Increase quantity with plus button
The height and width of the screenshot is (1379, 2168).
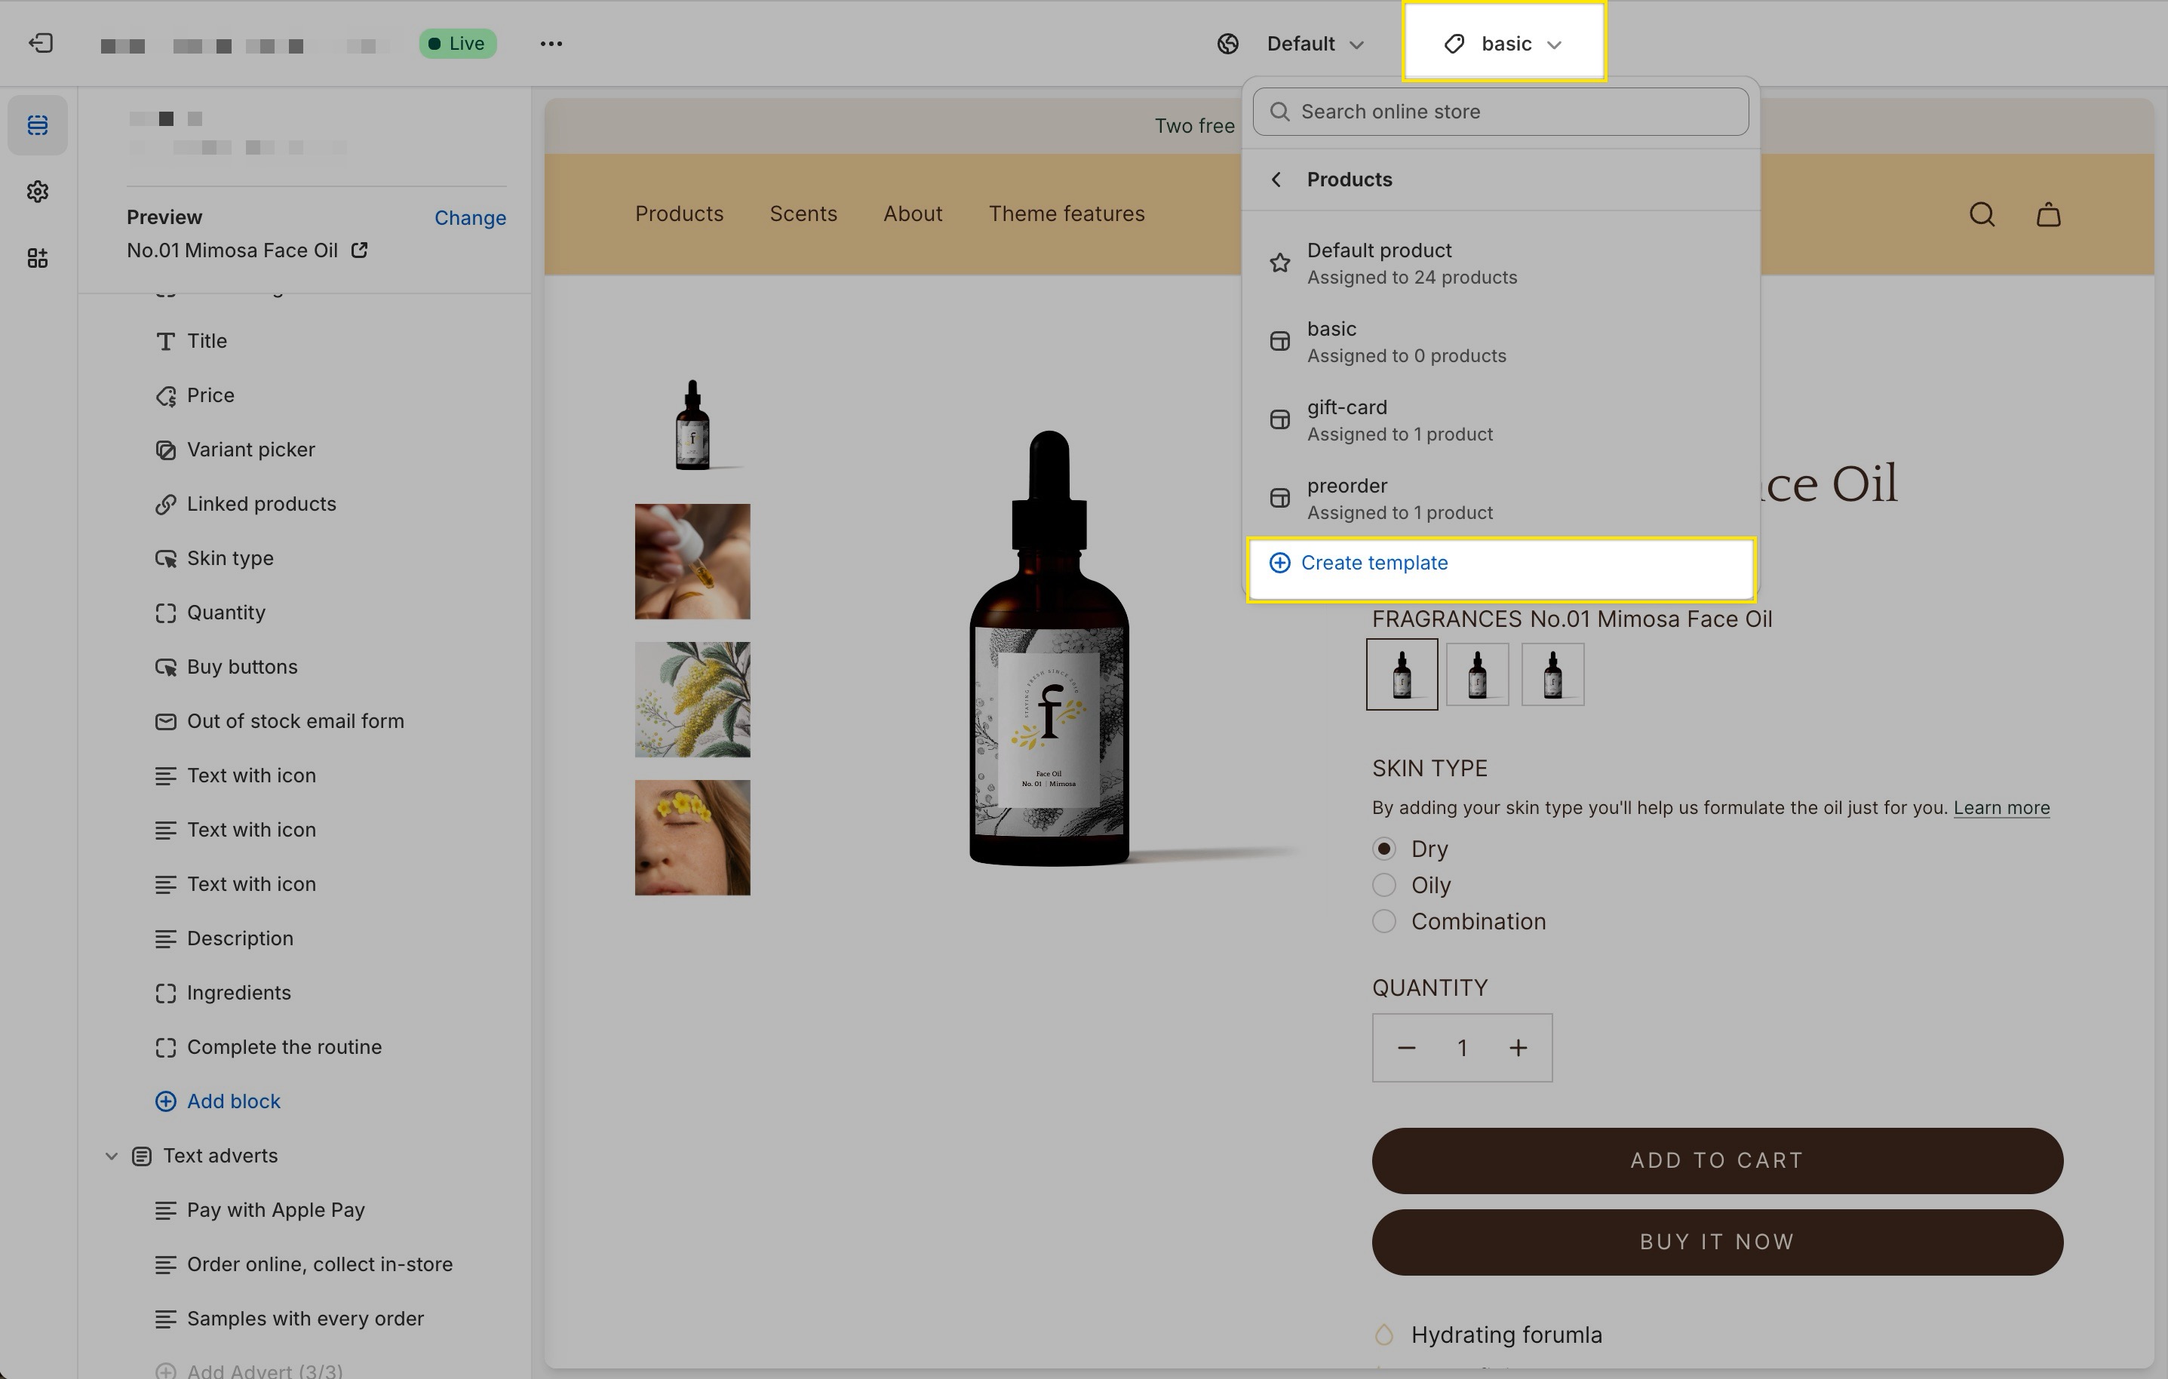(1518, 1048)
